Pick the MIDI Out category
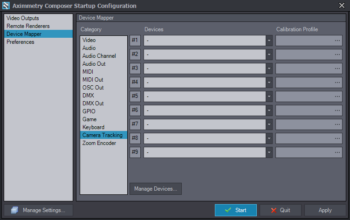This screenshot has height=220, width=350. click(x=93, y=80)
